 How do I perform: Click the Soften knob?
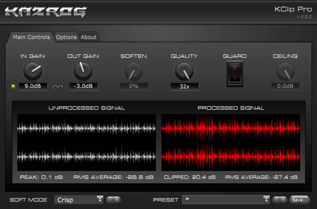[x=134, y=71]
